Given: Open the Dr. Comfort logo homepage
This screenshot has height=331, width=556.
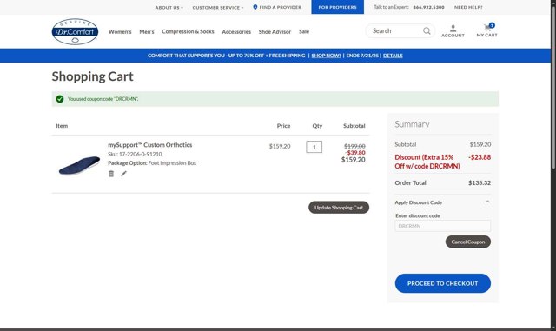Looking at the screenshot, I should 75,31.
